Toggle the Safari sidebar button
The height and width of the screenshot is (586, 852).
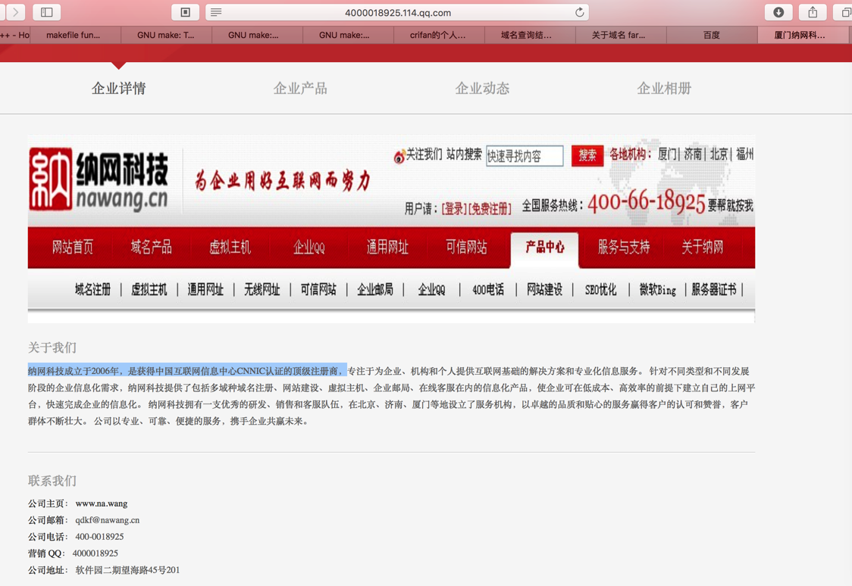click(47, 12)
